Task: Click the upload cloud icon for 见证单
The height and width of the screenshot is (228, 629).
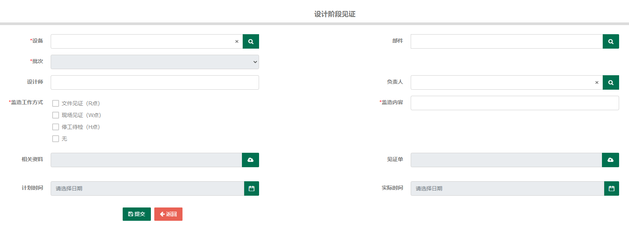Action: point(610,160)
